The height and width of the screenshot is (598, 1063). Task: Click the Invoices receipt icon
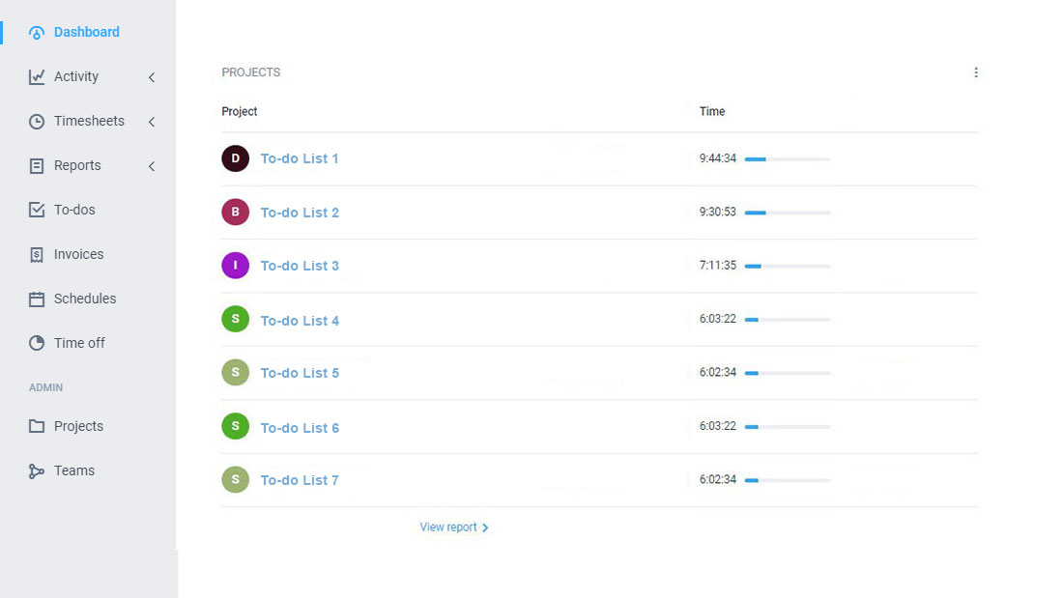pos(37,255)
